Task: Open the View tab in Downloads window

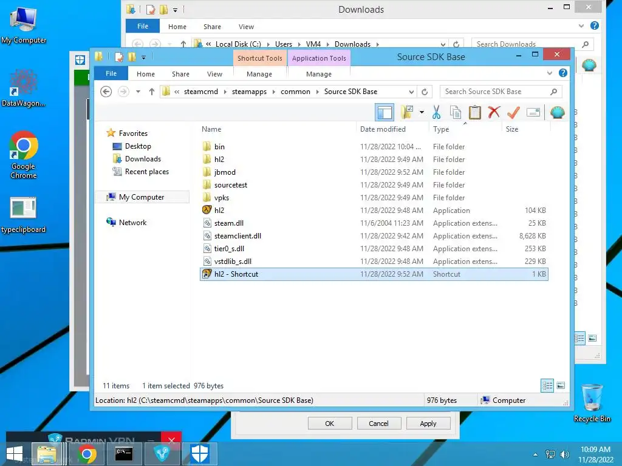Action: pyautogui.click(x=246, y=27)
